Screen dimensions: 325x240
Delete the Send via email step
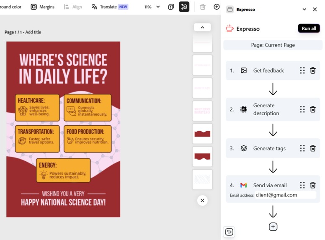(x=313, y=185)
